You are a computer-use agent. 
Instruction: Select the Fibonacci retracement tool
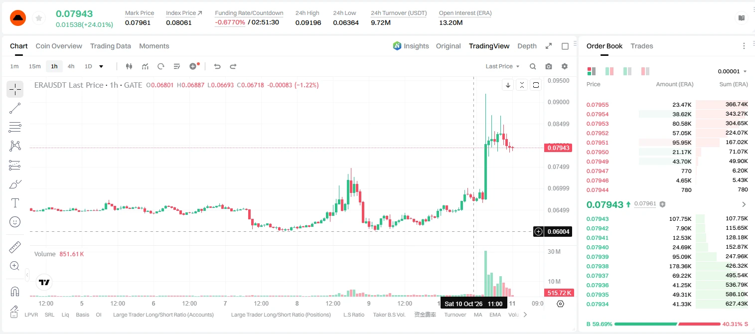pos(15,127)
